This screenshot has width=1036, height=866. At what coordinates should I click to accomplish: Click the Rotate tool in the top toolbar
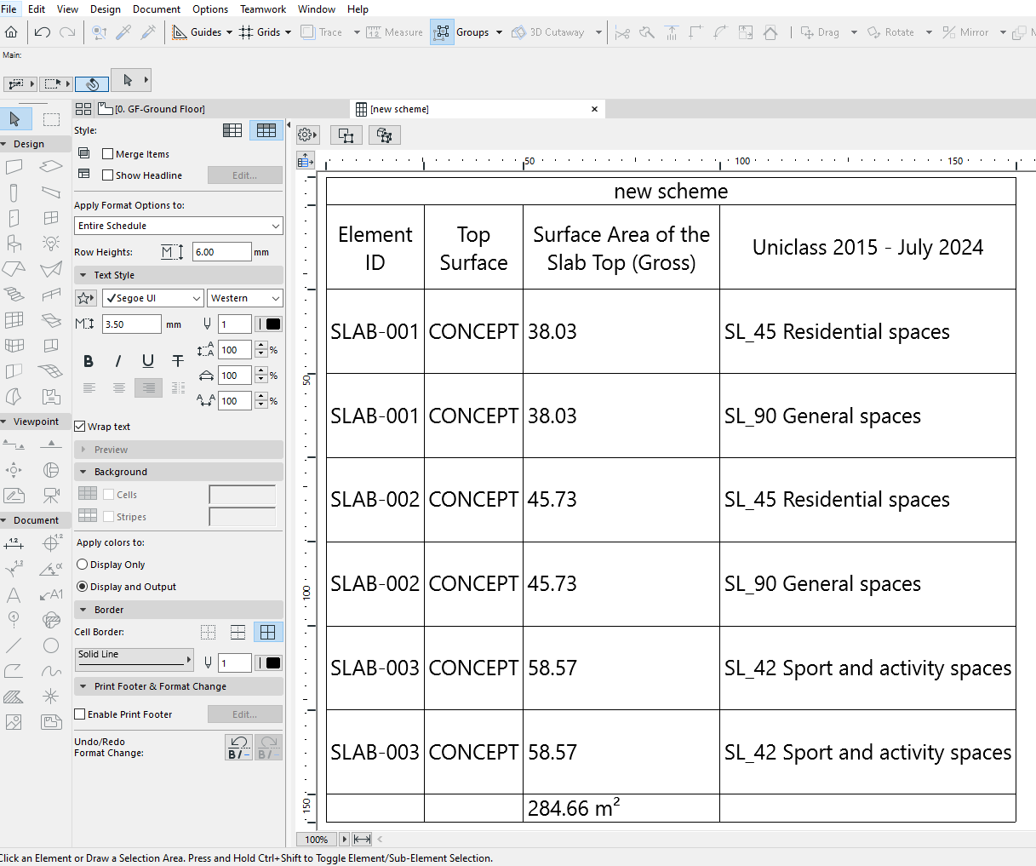coord(899,32)
